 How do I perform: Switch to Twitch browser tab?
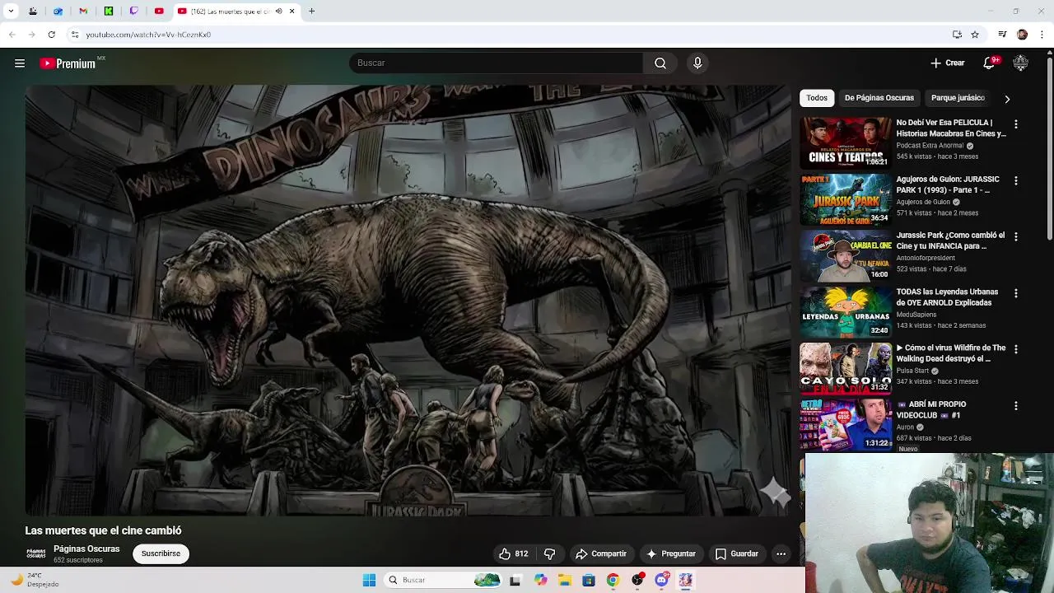tap(134, 12)
